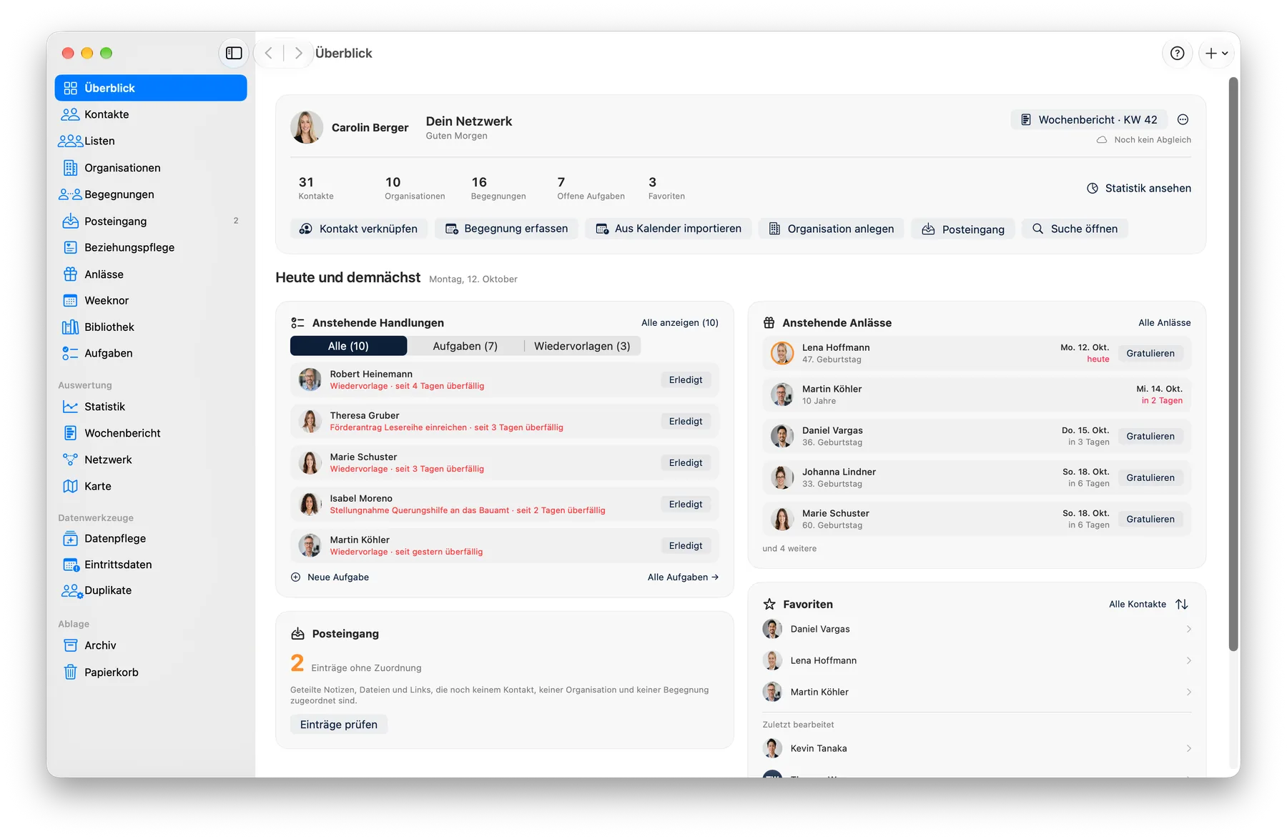Click Alle anzeigen (10) link
The image size is (1287, 839).
pos(679,322)
